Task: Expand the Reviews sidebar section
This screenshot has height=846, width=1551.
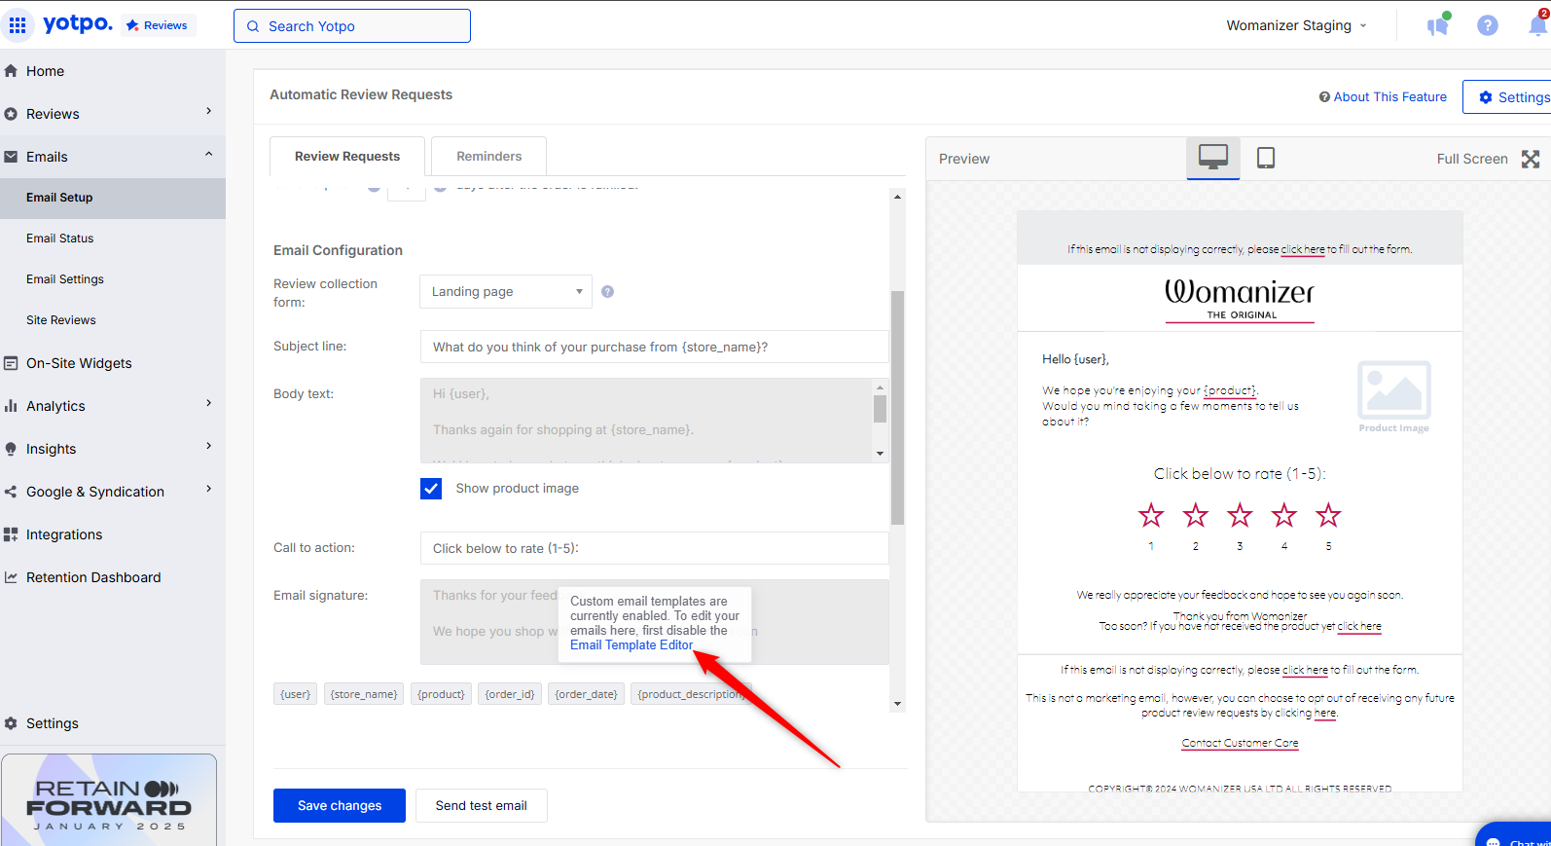Action: click(208, 112)
